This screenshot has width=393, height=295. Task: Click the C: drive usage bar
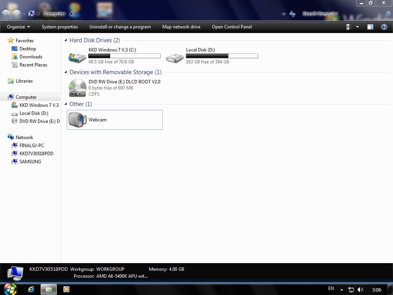[x=124, y=56]
